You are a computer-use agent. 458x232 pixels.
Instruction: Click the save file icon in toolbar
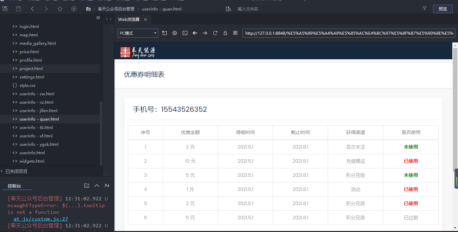(x=19, y=9)
